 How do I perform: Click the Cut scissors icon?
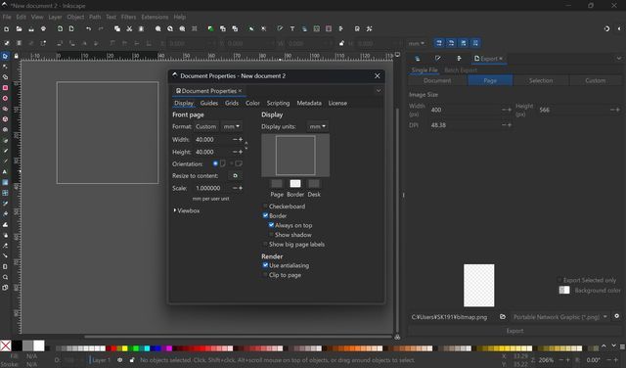pos(129,28)
